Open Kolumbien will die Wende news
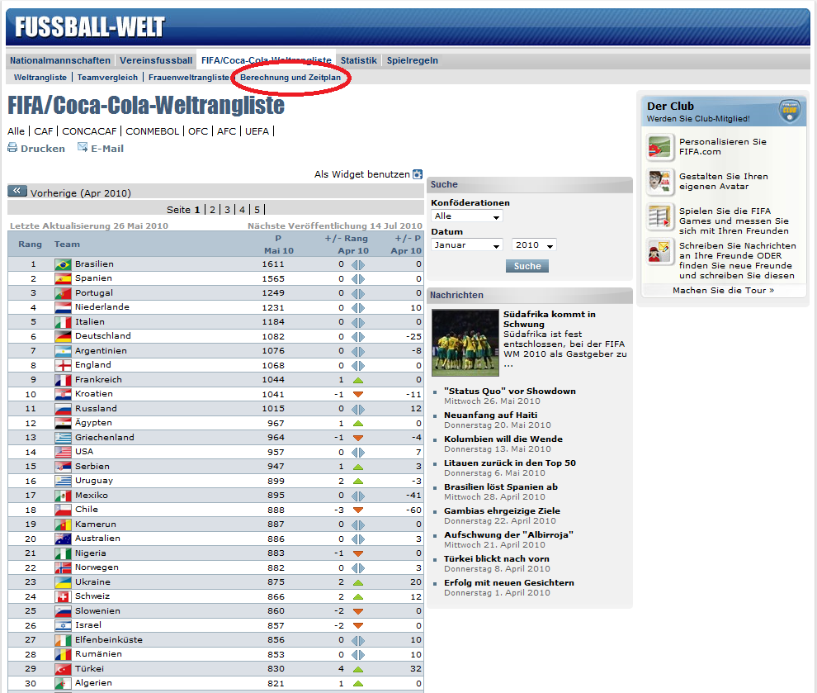 (x=503, y=439)
